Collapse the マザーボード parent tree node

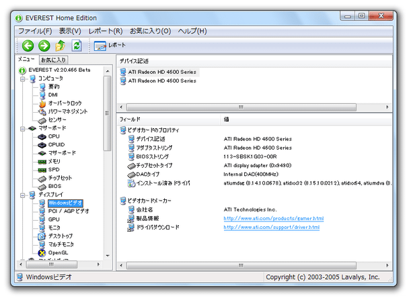[23, 129]
